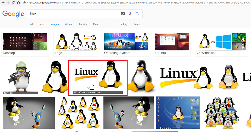Click the browser back arrow
Screen dimensions: 251x132
[3, 3]
